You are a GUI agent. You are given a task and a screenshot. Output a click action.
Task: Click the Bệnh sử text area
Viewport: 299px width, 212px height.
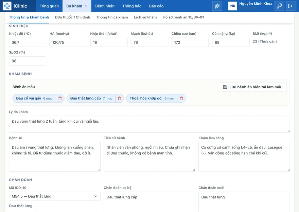tap(55, 157)
